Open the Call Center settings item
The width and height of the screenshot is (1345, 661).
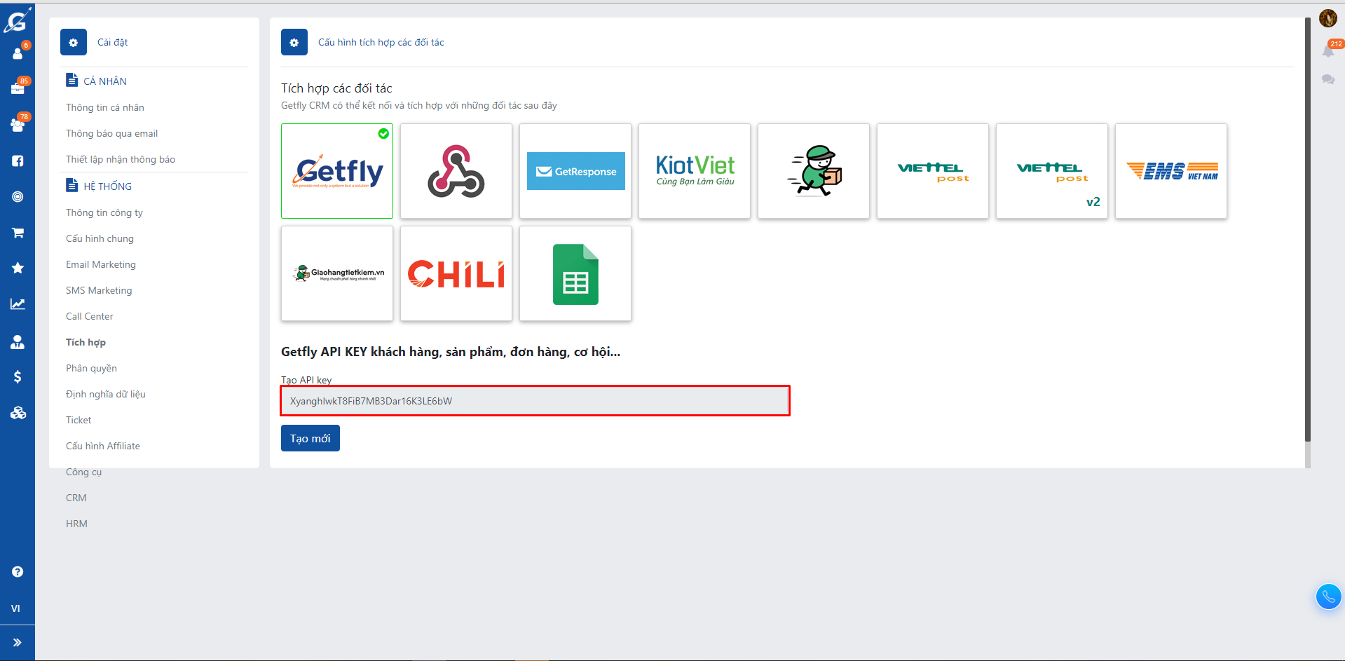click(89, 316)
